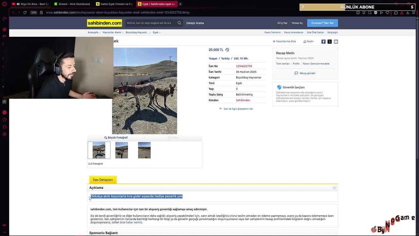Switch to Satılık Eşek Cinsleri tab

click(114, 4)
